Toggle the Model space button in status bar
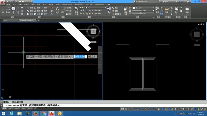This screenshot has height=116, width=207. pyautogui.click(x=122, y=109)
